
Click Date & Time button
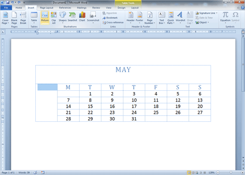204,18
